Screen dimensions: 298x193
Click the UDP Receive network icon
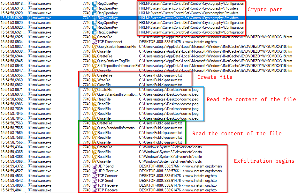[x=95, y=171]
